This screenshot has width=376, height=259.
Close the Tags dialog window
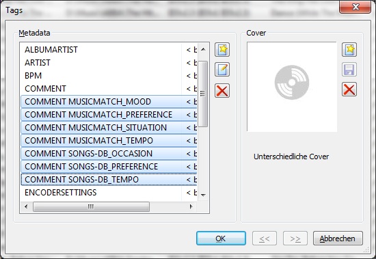(355, 7)
